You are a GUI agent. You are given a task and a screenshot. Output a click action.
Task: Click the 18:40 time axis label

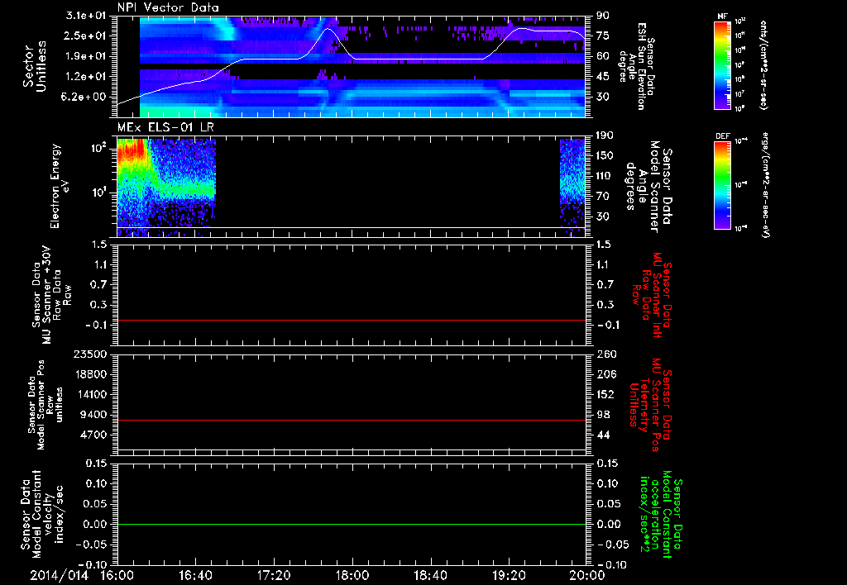point(430,575)
